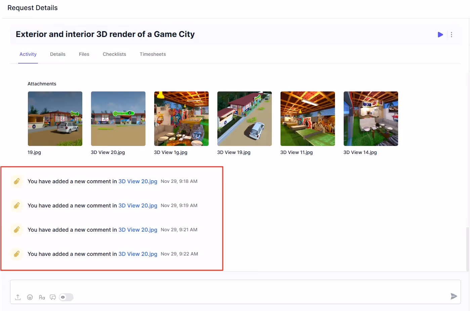Screen dimensions: 470x311
Task: Click the paperclip icon beside the 9:19 AM entry
Action: pyautogui.click(x=17, y=205)
